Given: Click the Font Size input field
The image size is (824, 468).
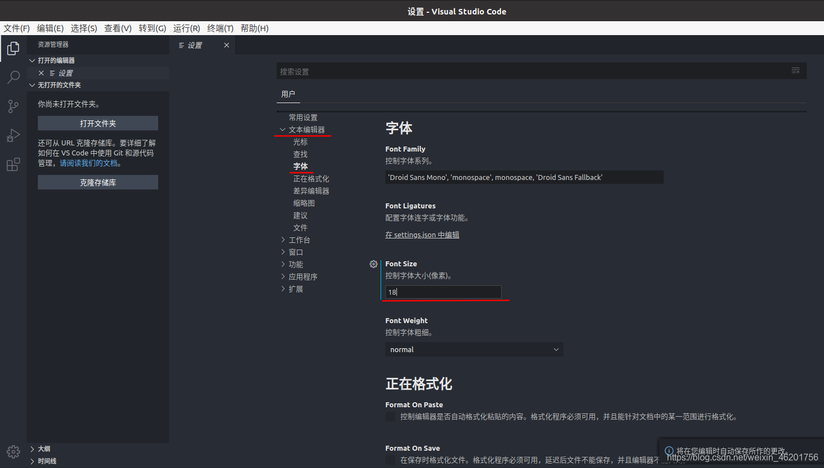Looking at the screenshot, I should point(443,292).
